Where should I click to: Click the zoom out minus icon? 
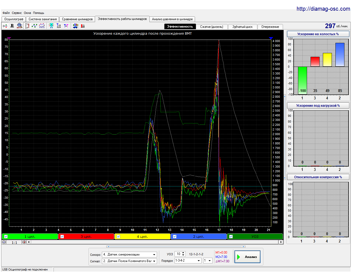tap(4, 242)
